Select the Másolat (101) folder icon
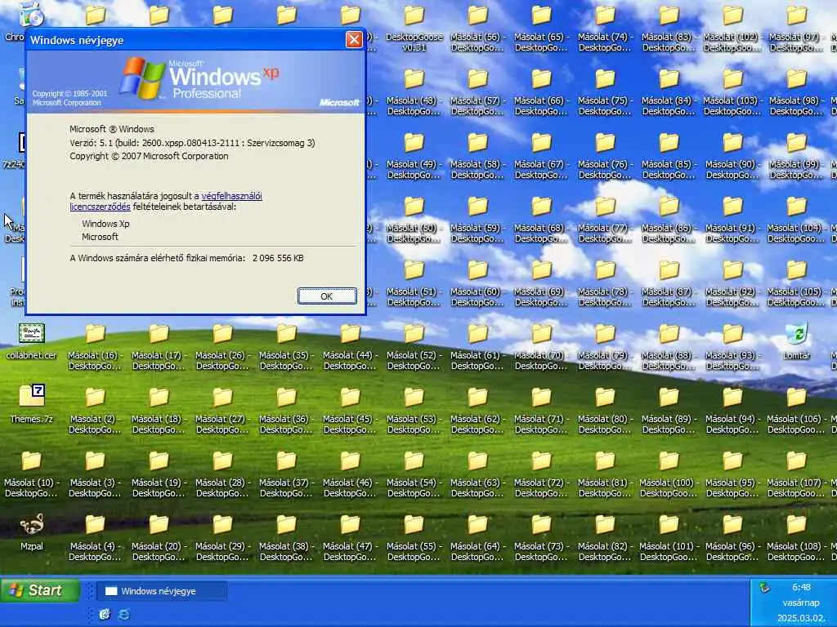Image resolution: width=837 pixels, height=627 pixels. click(669, 525)
